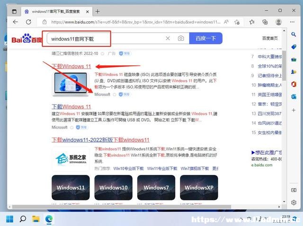The height and width of the screenshot is (226, 303).
Task: View site information lock icon
Action: pos(45,22)
